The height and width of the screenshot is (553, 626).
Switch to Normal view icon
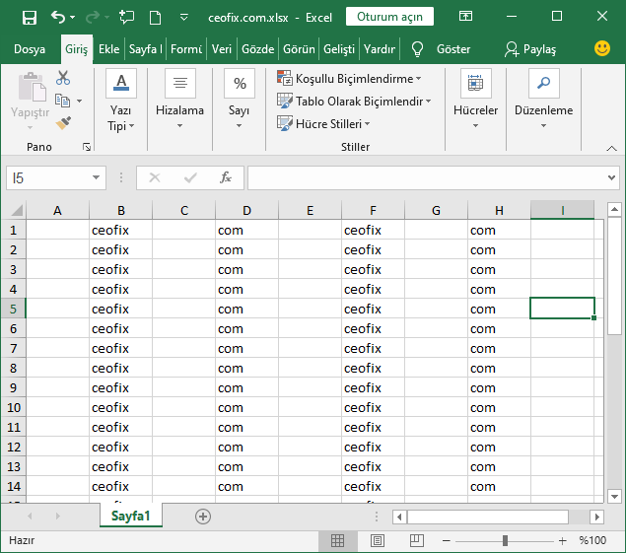point(338,540)
